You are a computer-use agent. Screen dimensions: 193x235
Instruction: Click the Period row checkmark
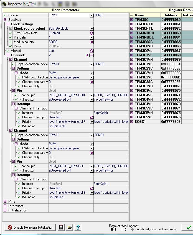pos(11,46)
